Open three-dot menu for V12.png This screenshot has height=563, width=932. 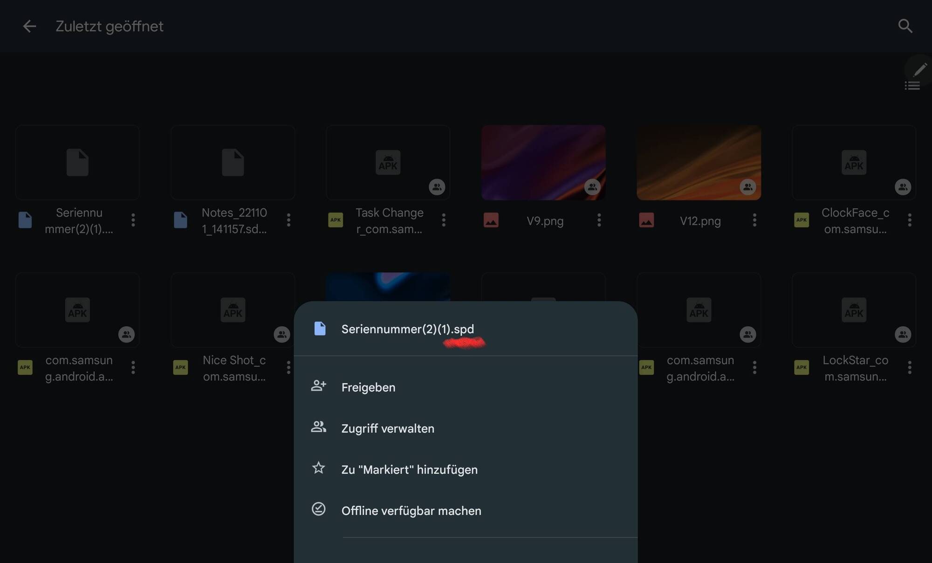tap(754, 220)
